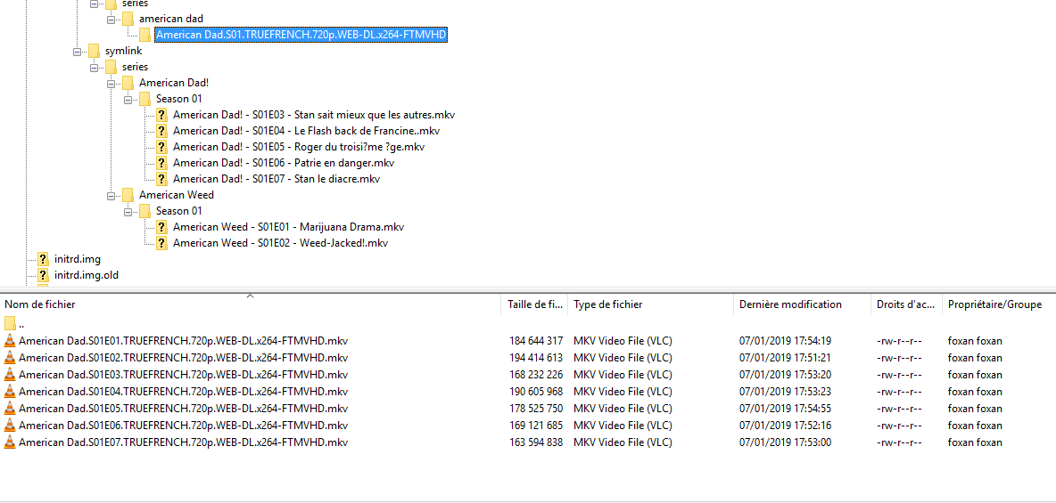Click file size 190 605 968

[x=536, y=392]
